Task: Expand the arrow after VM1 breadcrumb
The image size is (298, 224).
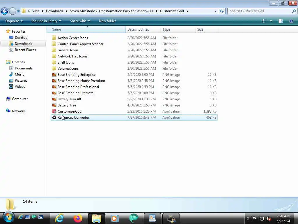Action: coord(42,11)
